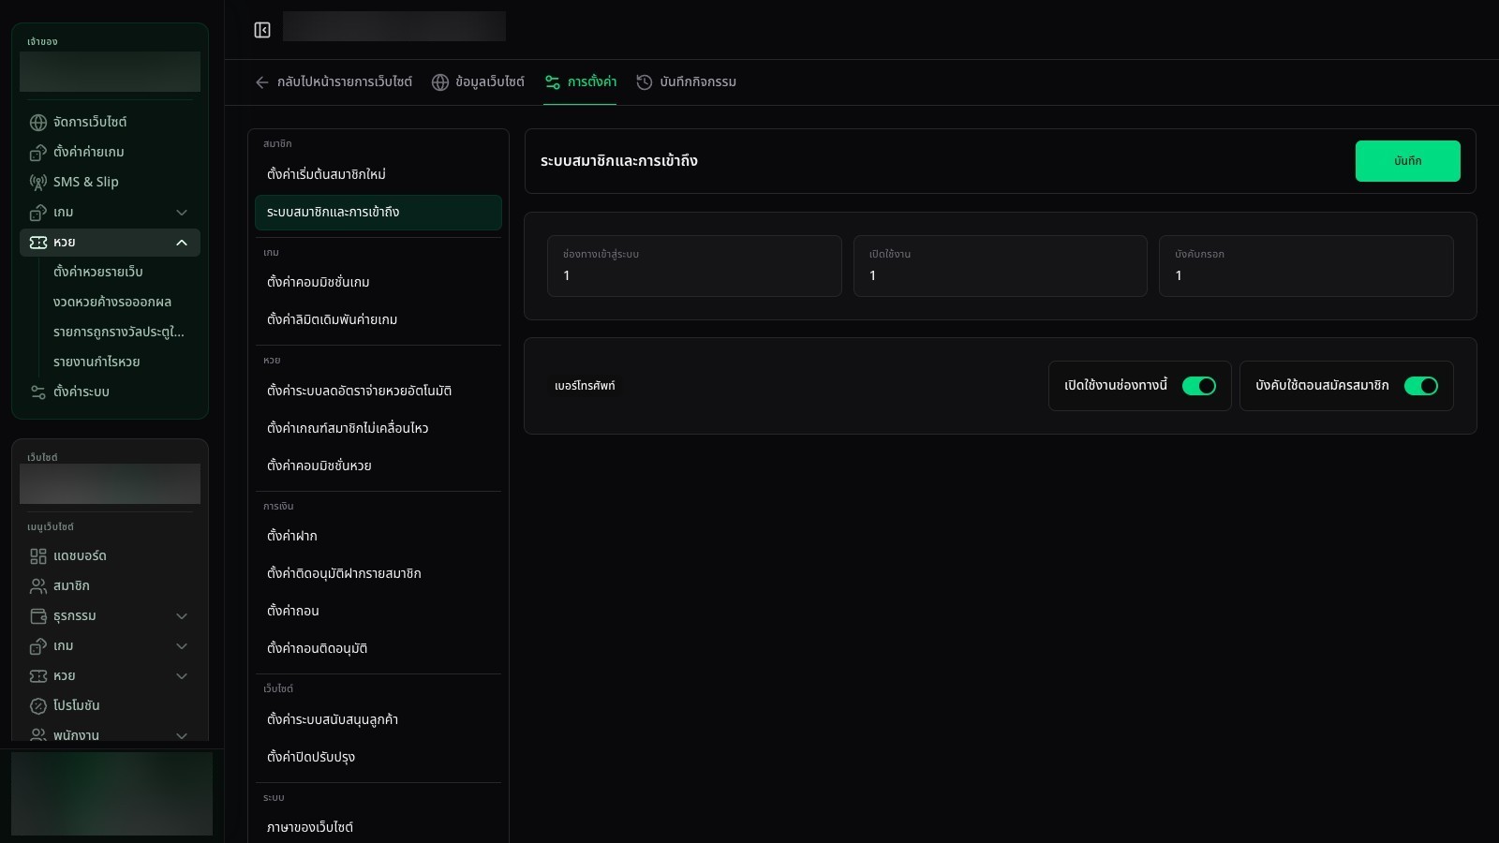Viewport: 1499px width, 843px height.
Task: Go back via กลับไปหน้ารายการเว็บไซต์
Action: (334, 82)
